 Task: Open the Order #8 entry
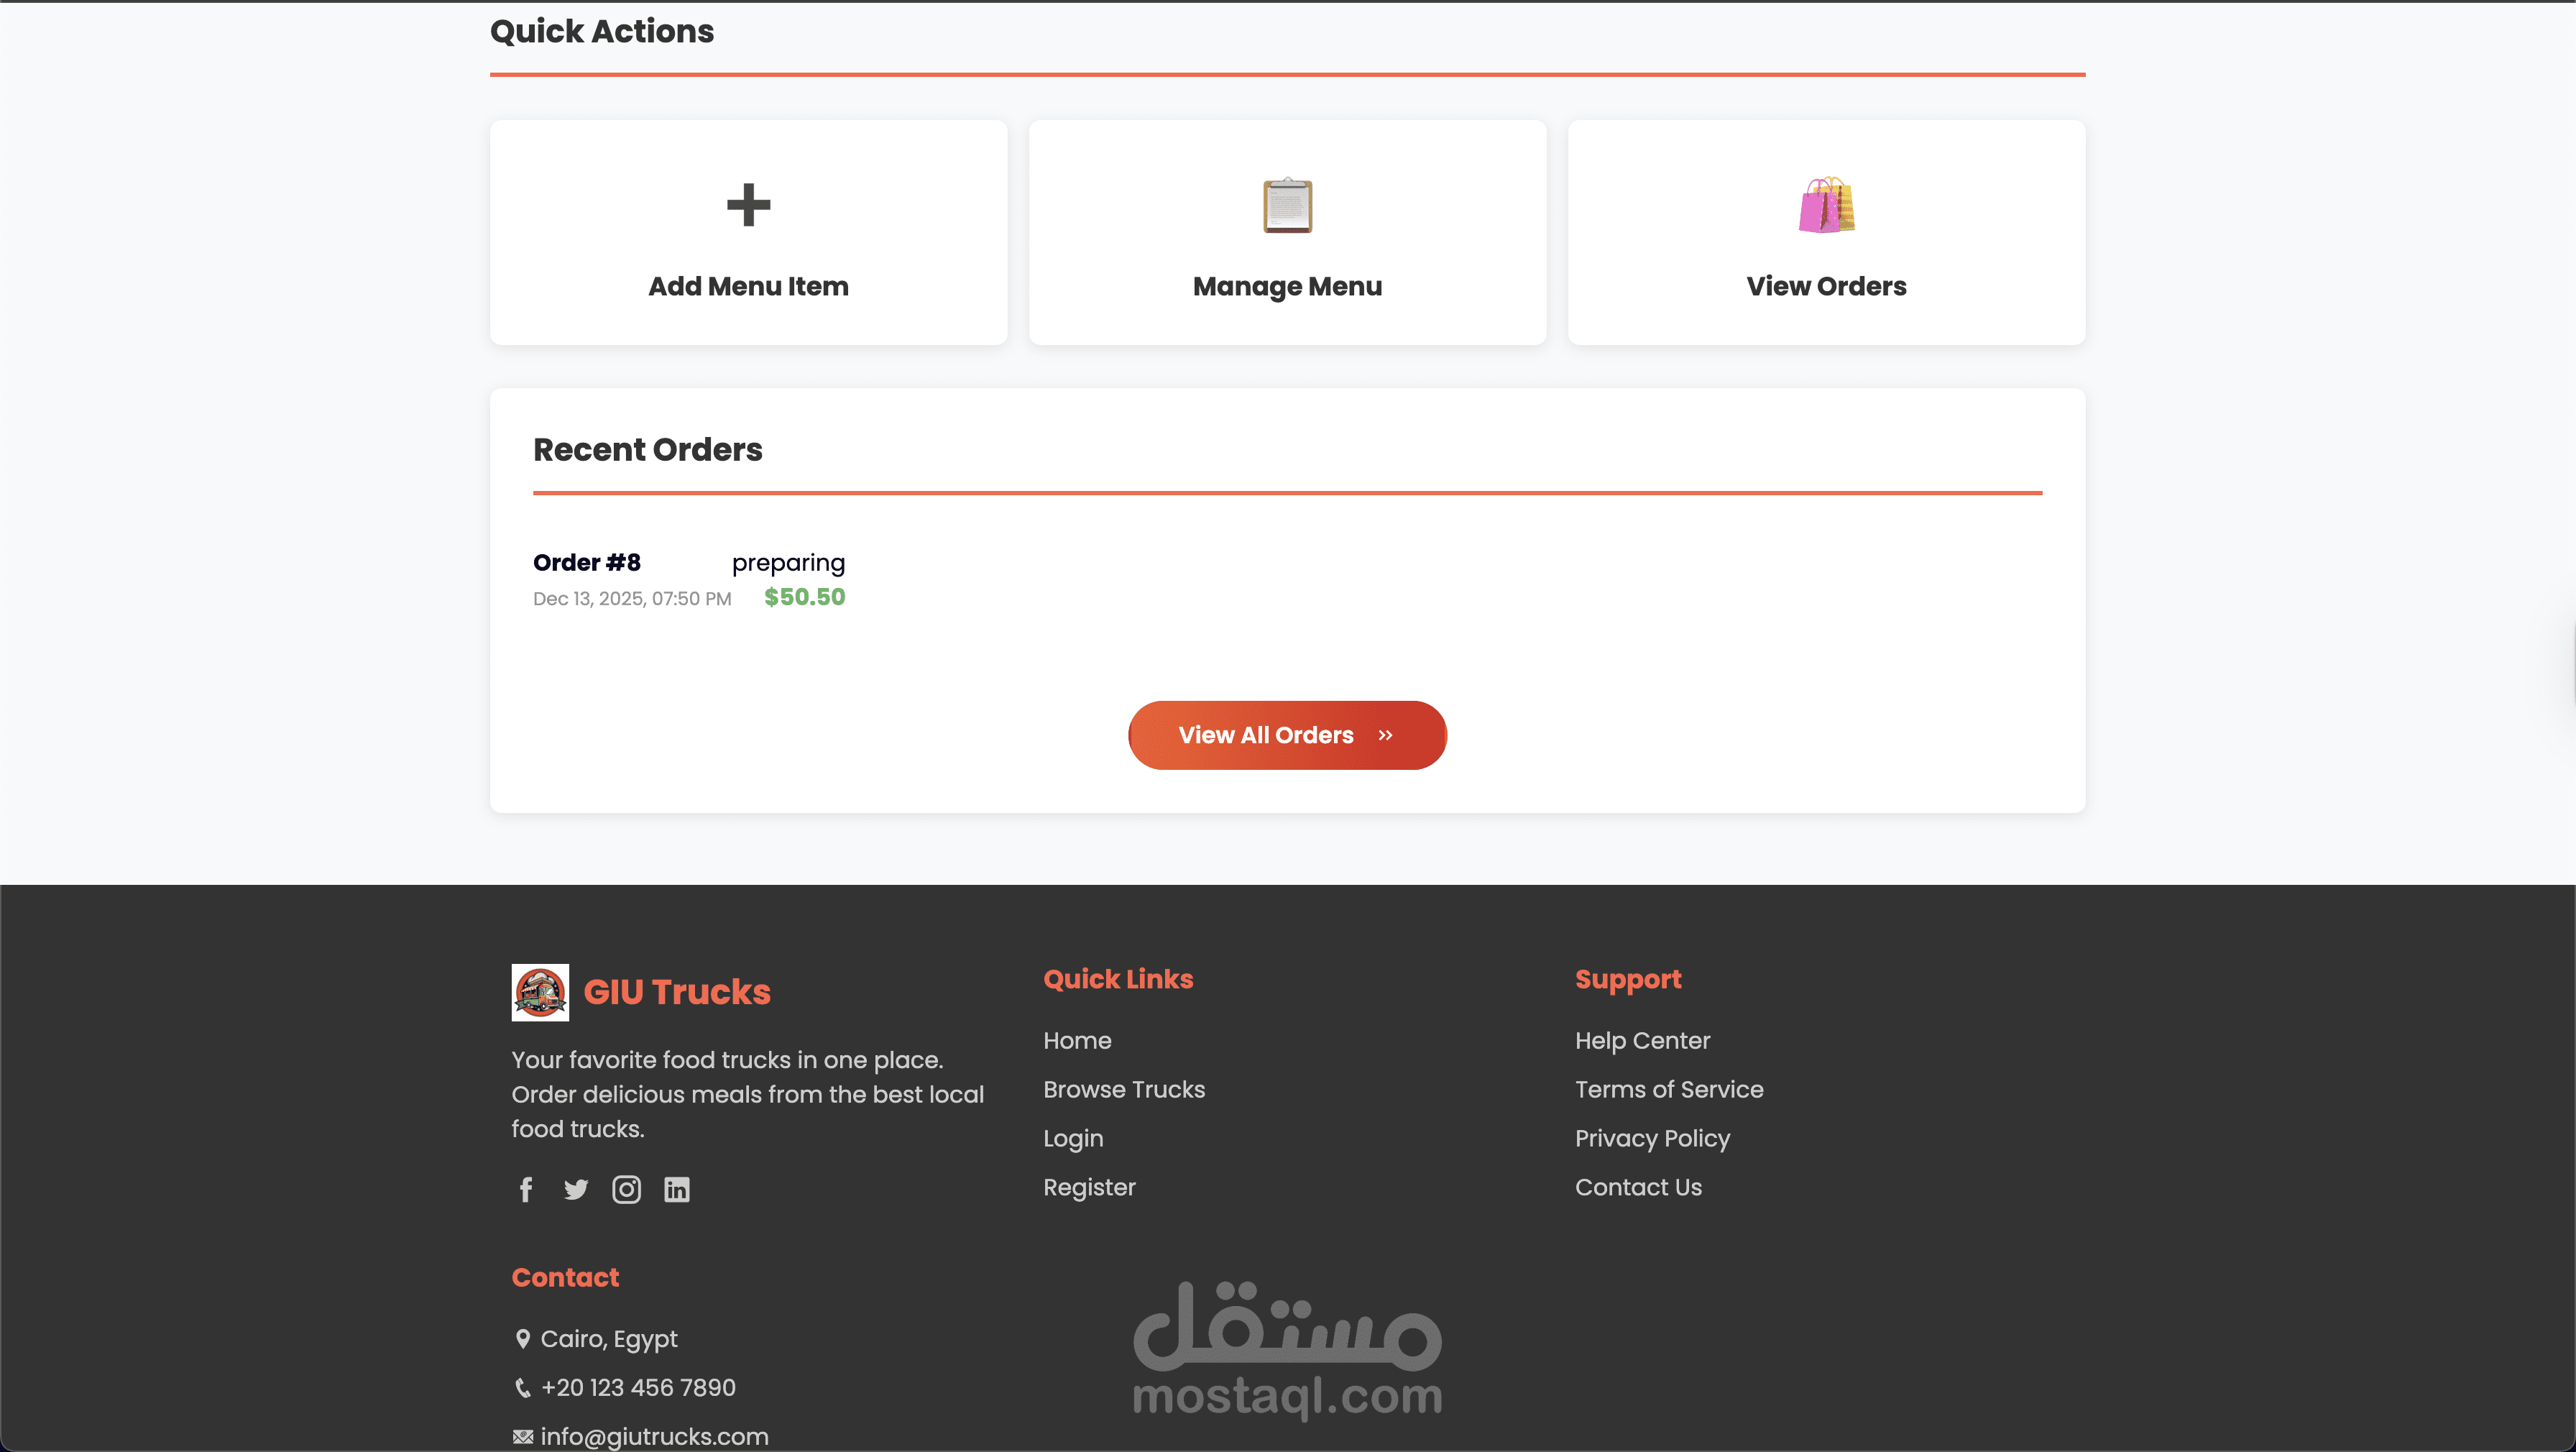click(x=587, y=563)
